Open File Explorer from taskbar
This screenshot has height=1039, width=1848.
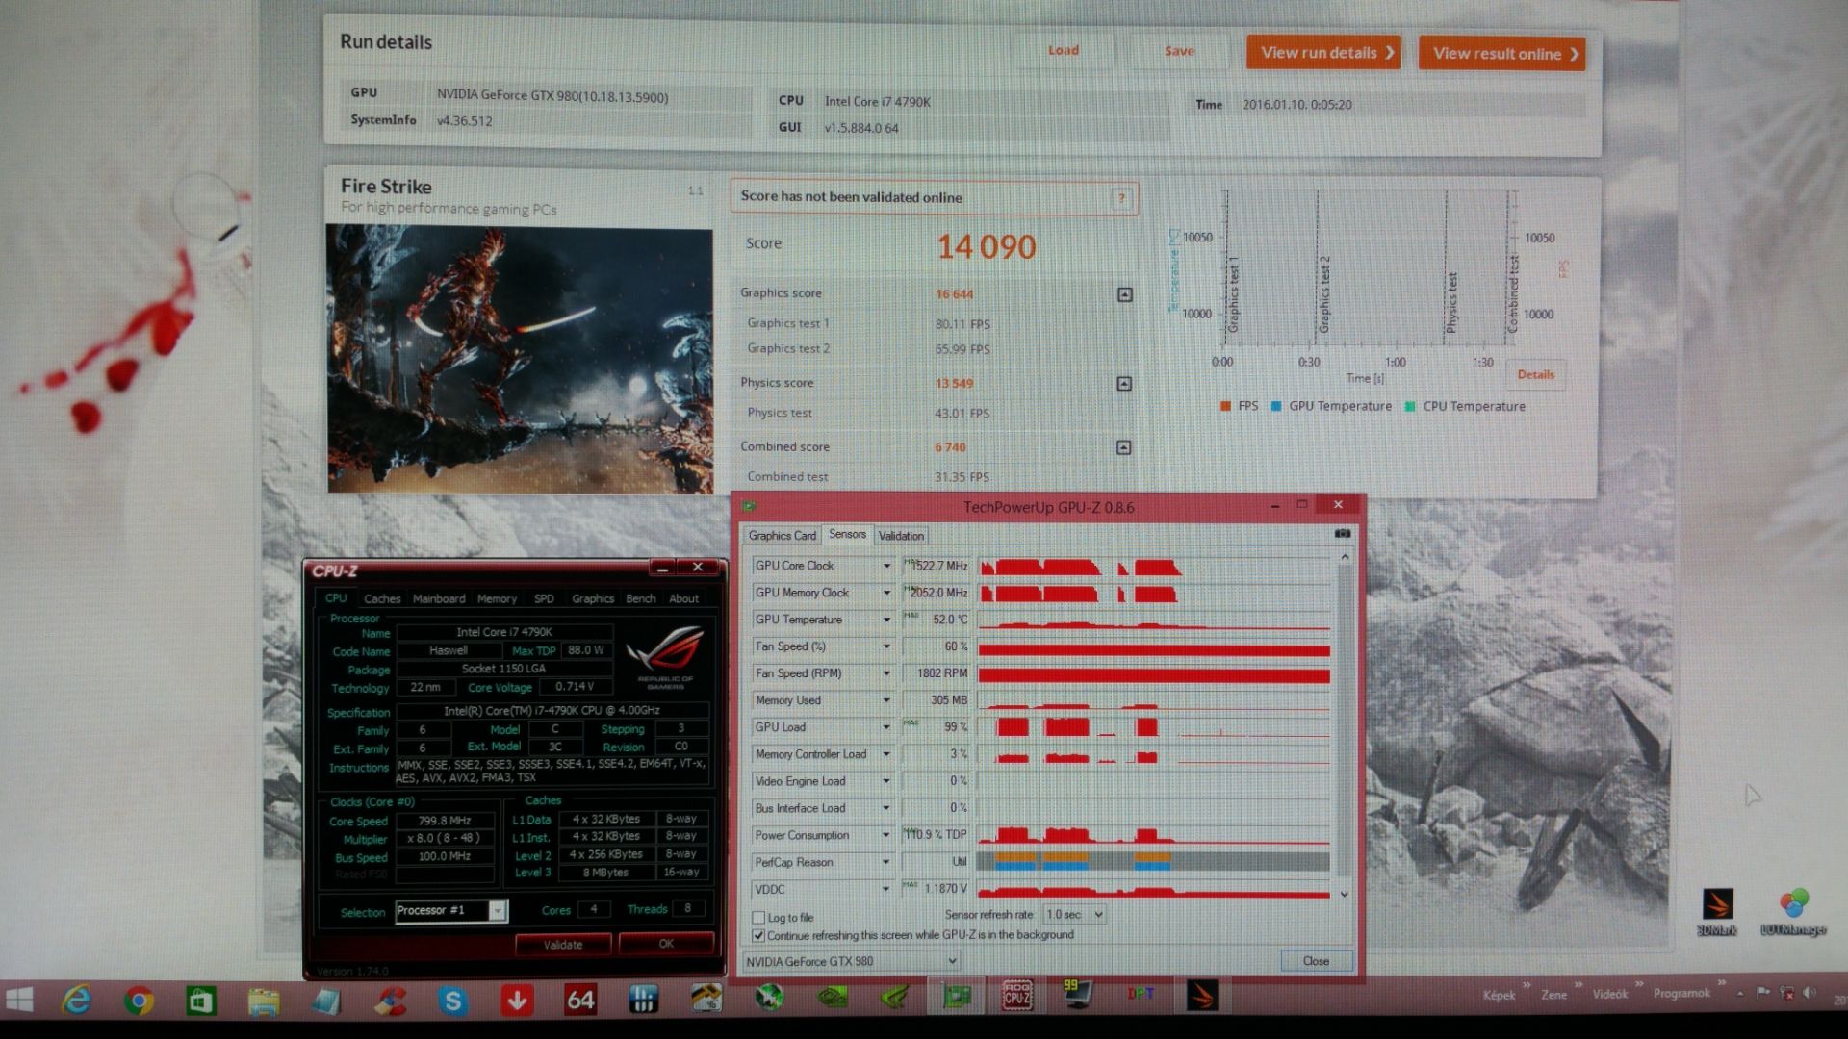pos(264,1001)
